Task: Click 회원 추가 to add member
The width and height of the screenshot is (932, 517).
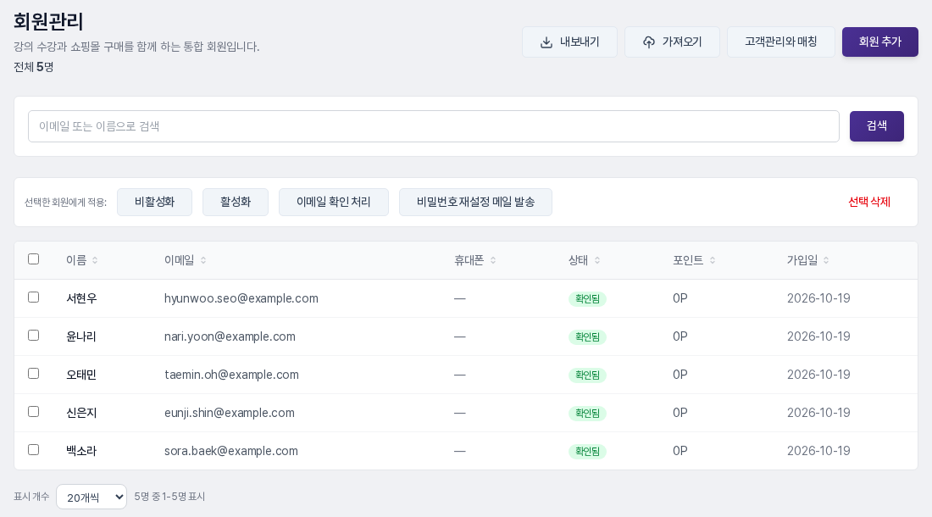Action: [x=880, y=42]
